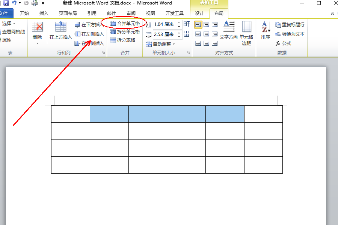
Task: Switch to the 视图 tab
Action: 151,13
